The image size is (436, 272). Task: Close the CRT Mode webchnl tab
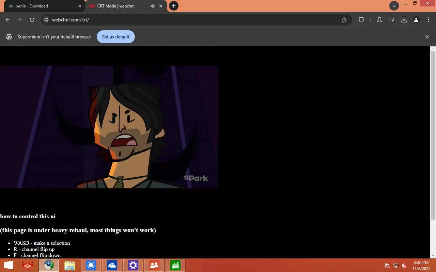tap(161, 6)
